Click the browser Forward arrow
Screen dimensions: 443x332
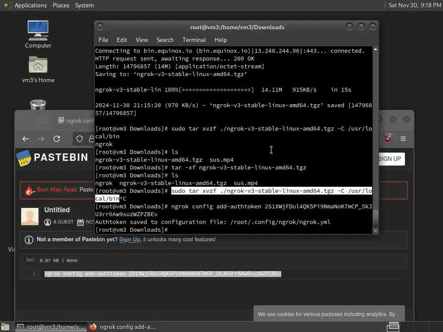tap(41, 139)
